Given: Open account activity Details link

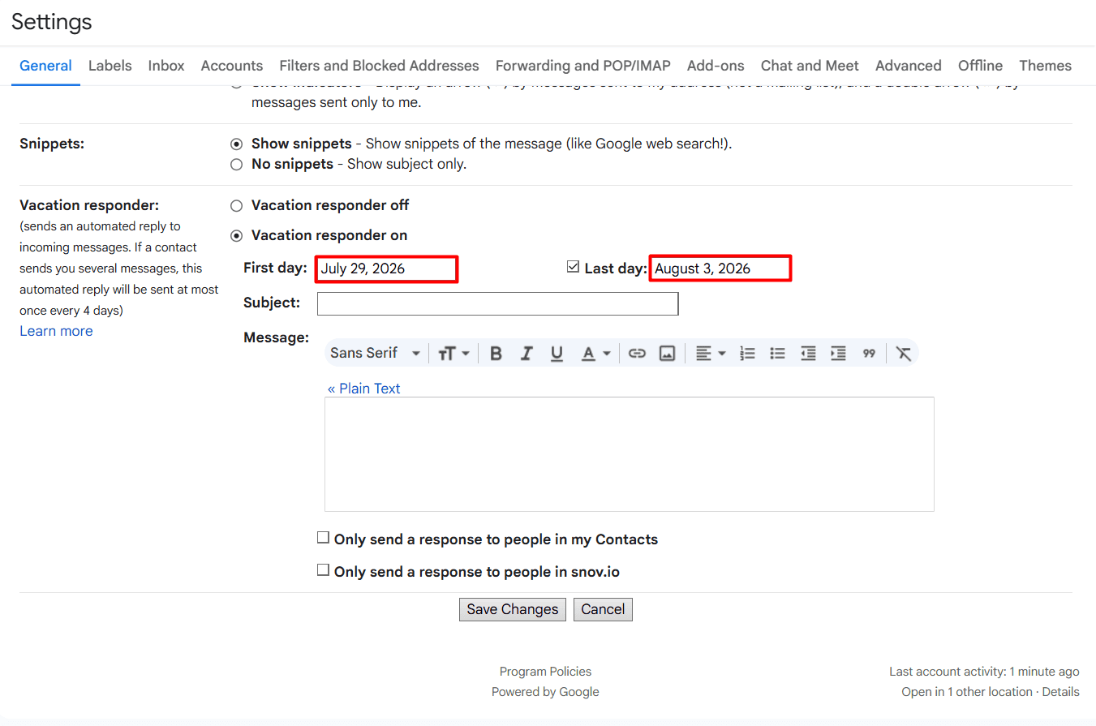Looking at the screenshot, I should point(1060,692).
